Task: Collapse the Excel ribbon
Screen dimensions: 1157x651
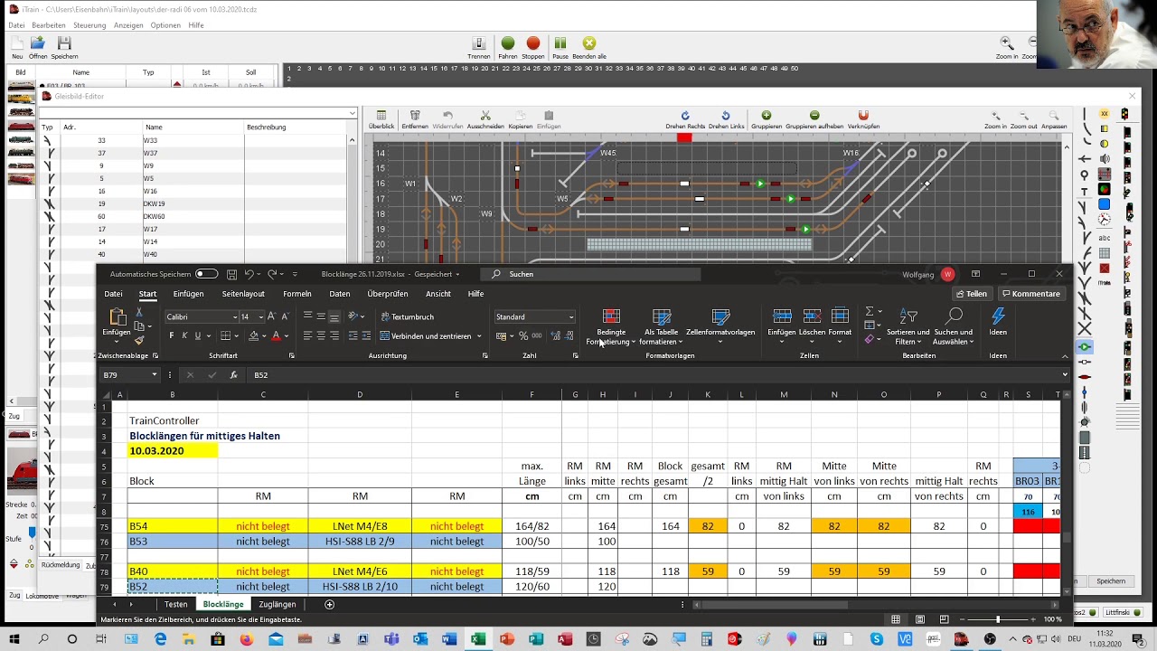Action: coord(1064,355)
